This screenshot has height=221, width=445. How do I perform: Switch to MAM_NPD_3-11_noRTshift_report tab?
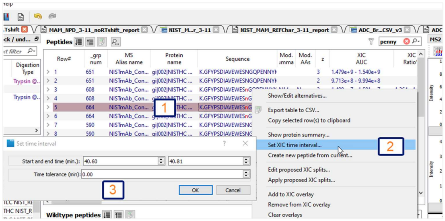tap(94, 30)
